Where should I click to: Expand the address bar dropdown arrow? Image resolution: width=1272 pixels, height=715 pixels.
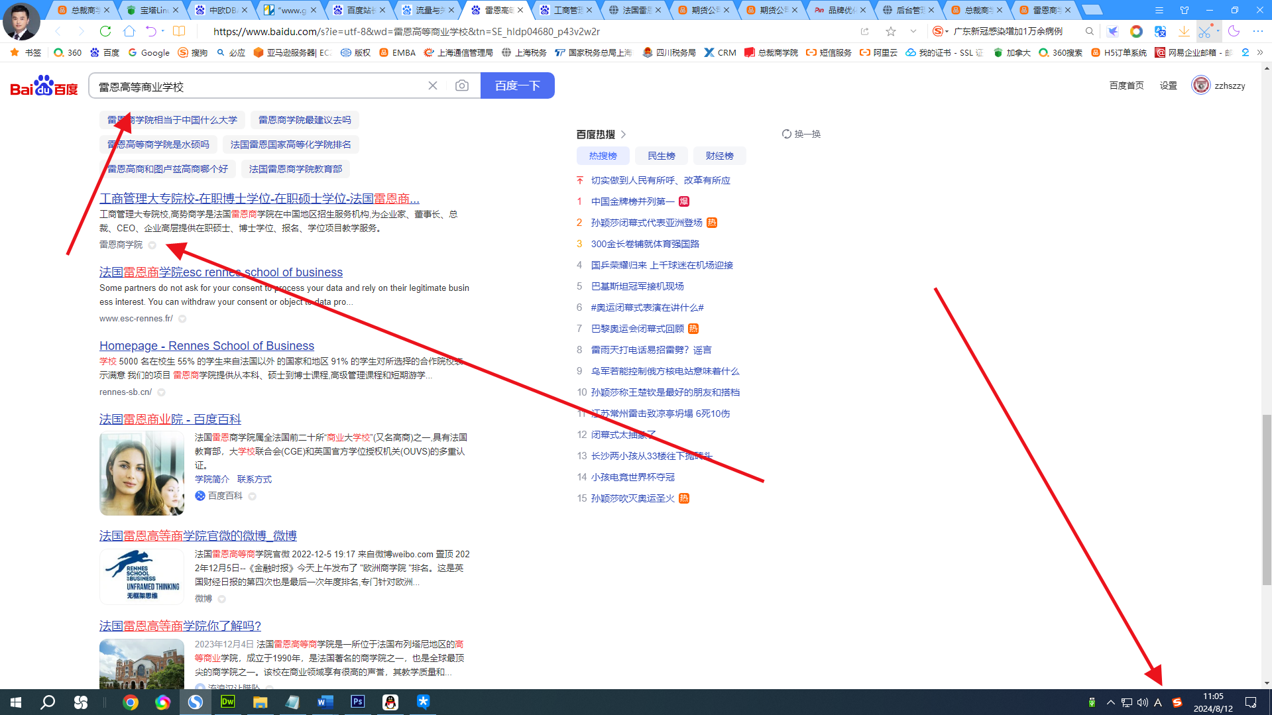pos(913,31)
